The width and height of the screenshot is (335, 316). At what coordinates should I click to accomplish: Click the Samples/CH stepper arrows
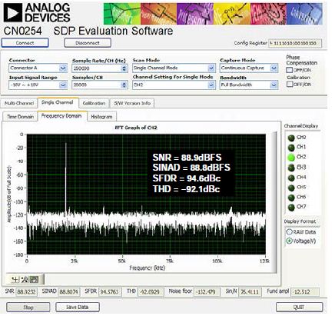tap(124, 85)
